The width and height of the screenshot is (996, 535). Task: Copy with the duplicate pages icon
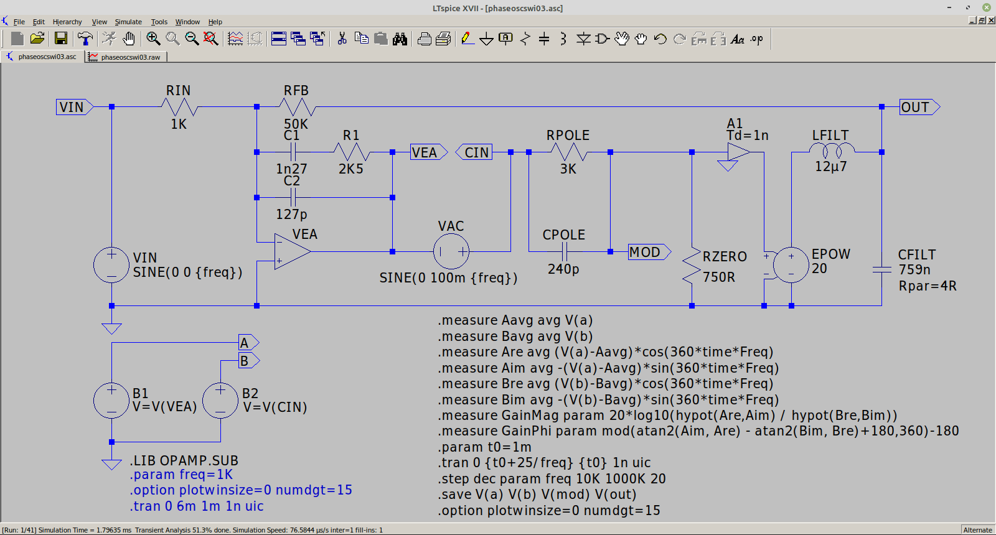361,39
